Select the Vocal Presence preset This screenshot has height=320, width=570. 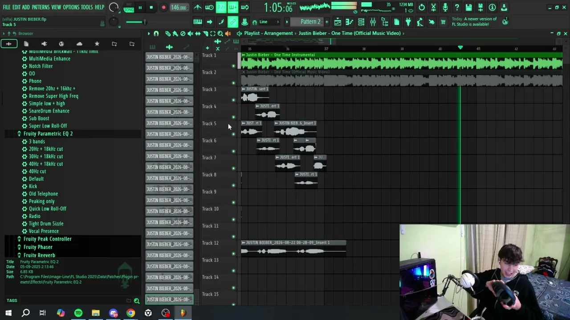click(x=44, y=231)
